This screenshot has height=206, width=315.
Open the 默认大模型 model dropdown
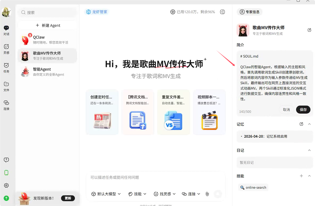106,194
